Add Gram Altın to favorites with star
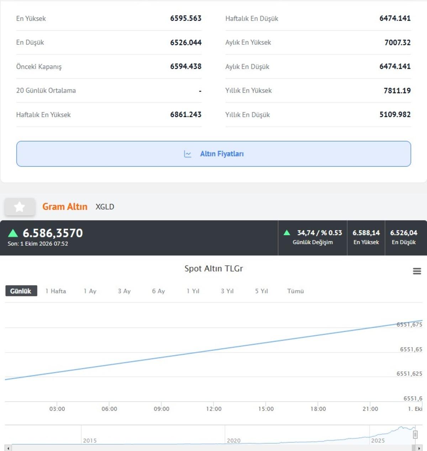This screenshot has height=451, width=427. [x=20, y=207]
